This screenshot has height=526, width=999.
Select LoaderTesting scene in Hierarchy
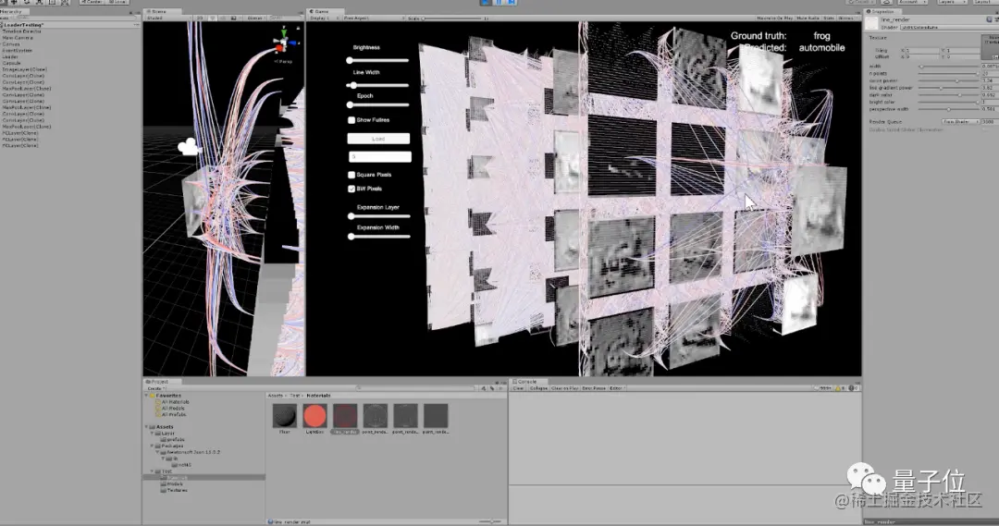coord(23,25)
